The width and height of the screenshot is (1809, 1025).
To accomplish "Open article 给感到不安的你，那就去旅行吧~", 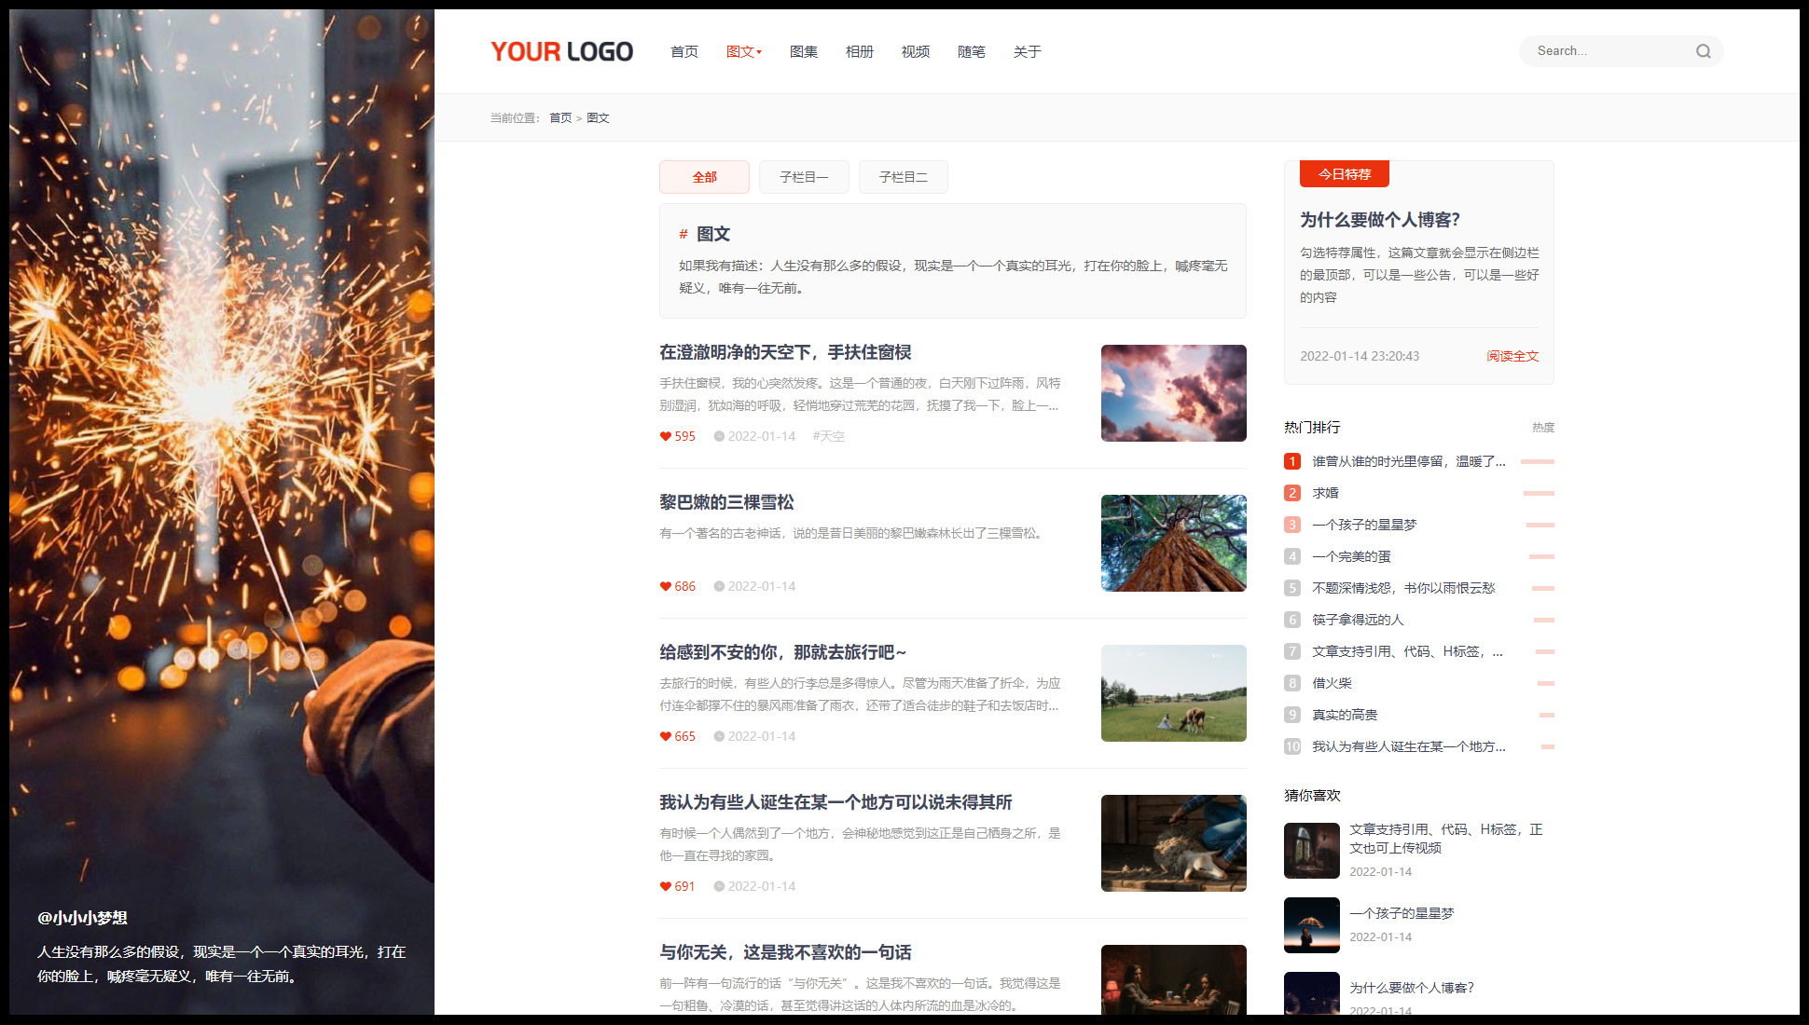I will coord(782,652).
